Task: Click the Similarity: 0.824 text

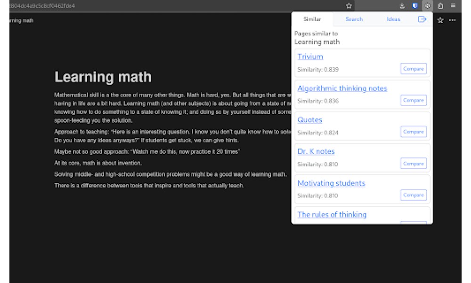Action: pos(318,133)
